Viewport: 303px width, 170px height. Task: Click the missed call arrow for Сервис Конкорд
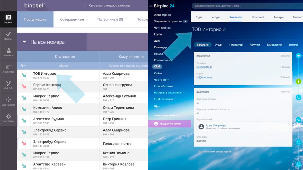click(x=24, y=86)
